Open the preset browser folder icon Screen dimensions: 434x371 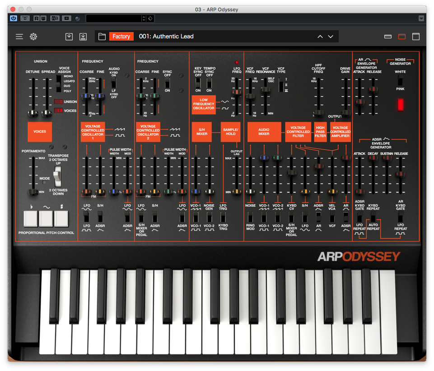click(x=102, y=37)
